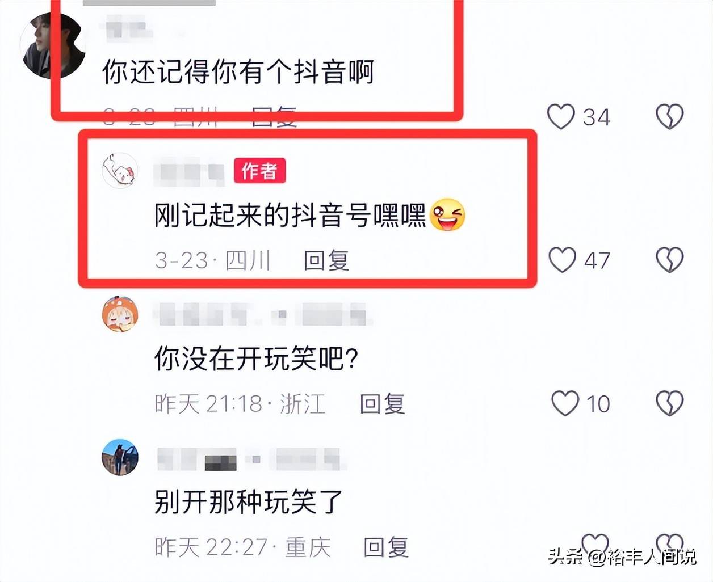
Task: Tap the red 作者 author badge
Action: click(x=259, y=170)
